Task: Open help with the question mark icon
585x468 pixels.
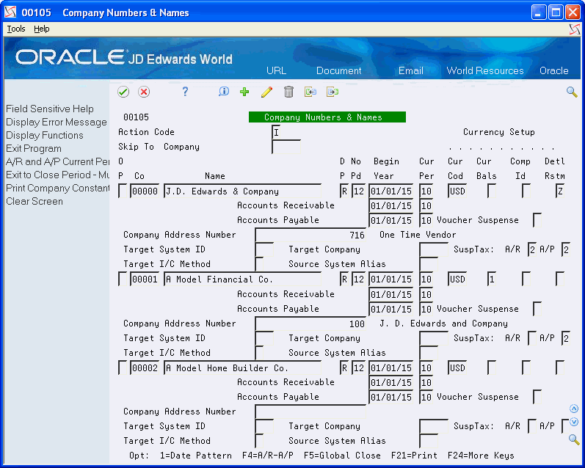Action: pos(185,92)
